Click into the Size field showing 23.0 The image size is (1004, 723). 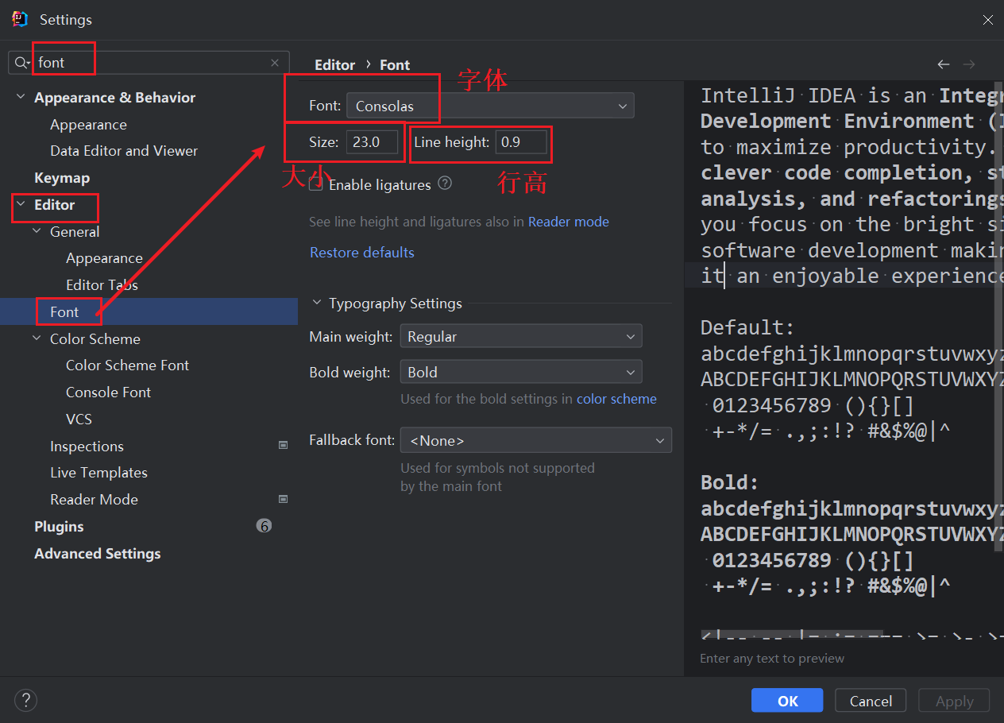tap(372, 142)
